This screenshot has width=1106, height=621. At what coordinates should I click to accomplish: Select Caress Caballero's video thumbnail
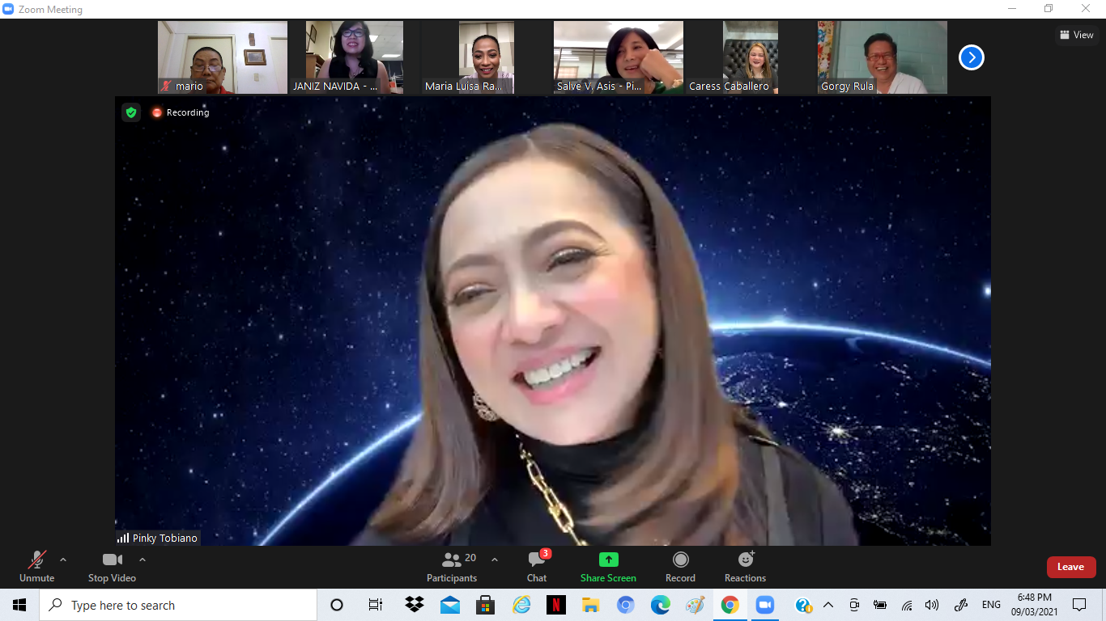(x=750, y=57)
